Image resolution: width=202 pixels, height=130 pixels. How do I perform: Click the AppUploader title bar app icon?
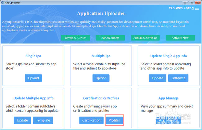2,2
